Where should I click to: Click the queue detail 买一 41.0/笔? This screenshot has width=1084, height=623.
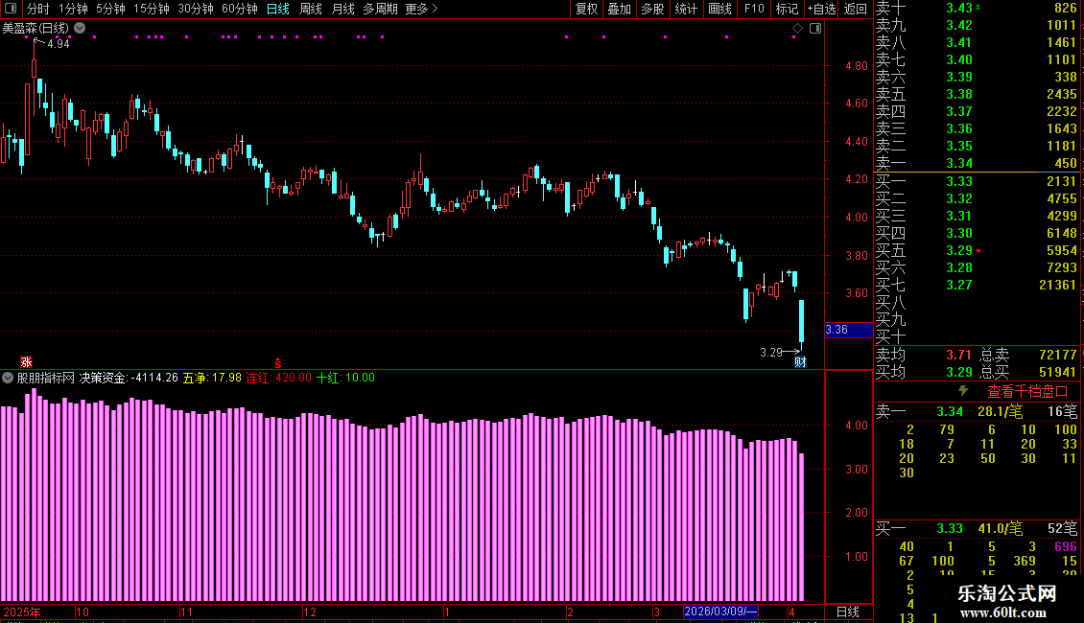pyautogui.click(x=1000, y=528)
